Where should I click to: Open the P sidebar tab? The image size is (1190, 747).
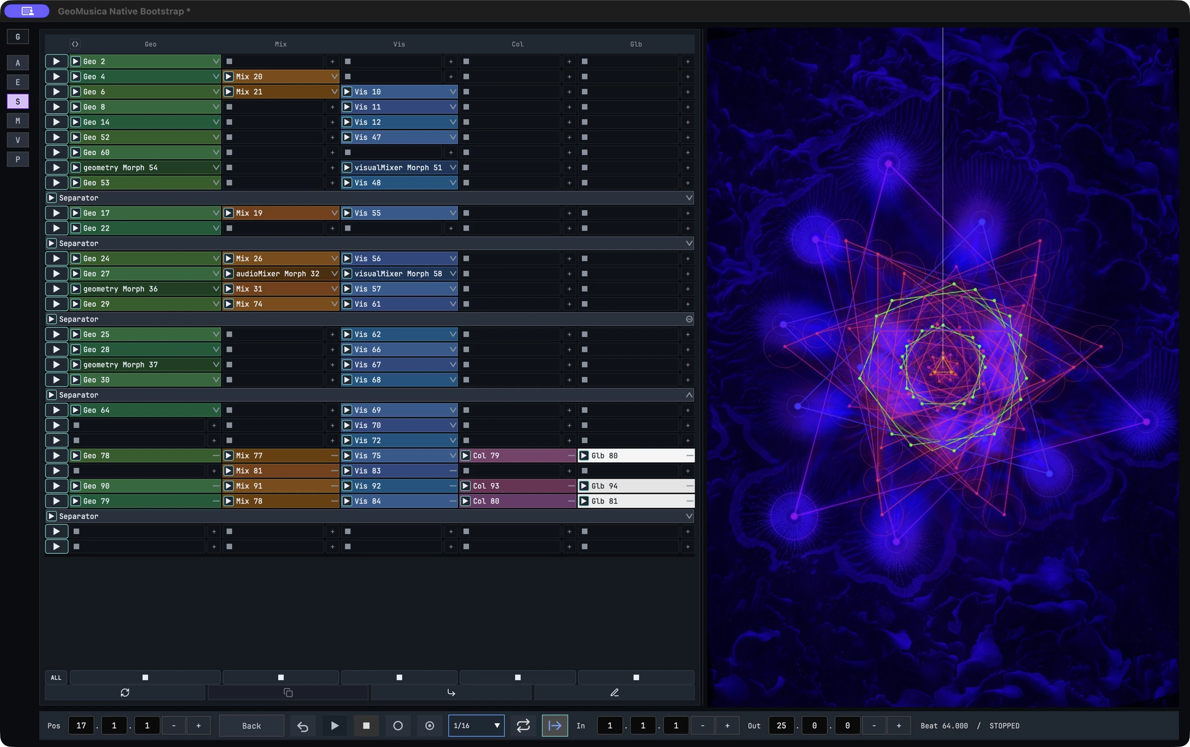click(18, 160)
